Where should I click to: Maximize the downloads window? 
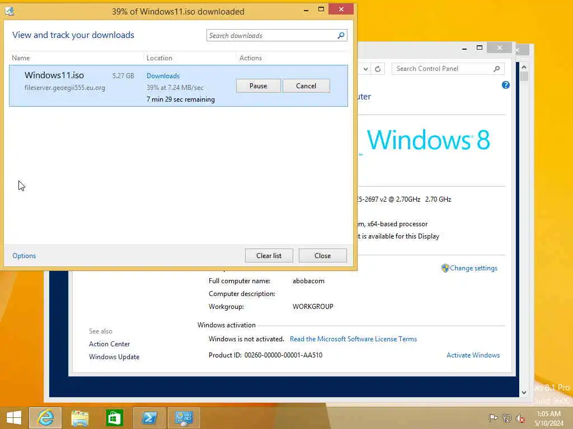(321, 9)
